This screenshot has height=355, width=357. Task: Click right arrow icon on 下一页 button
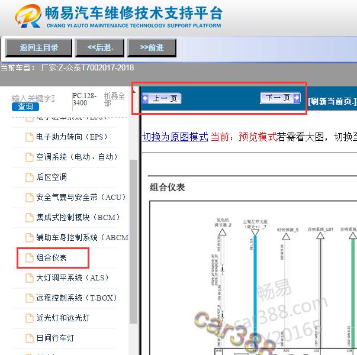tap(297, 98)
